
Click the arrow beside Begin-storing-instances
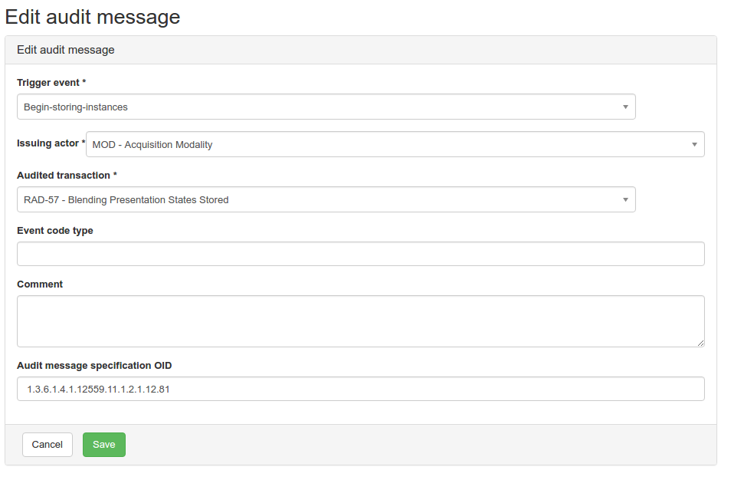coord(625,107)
